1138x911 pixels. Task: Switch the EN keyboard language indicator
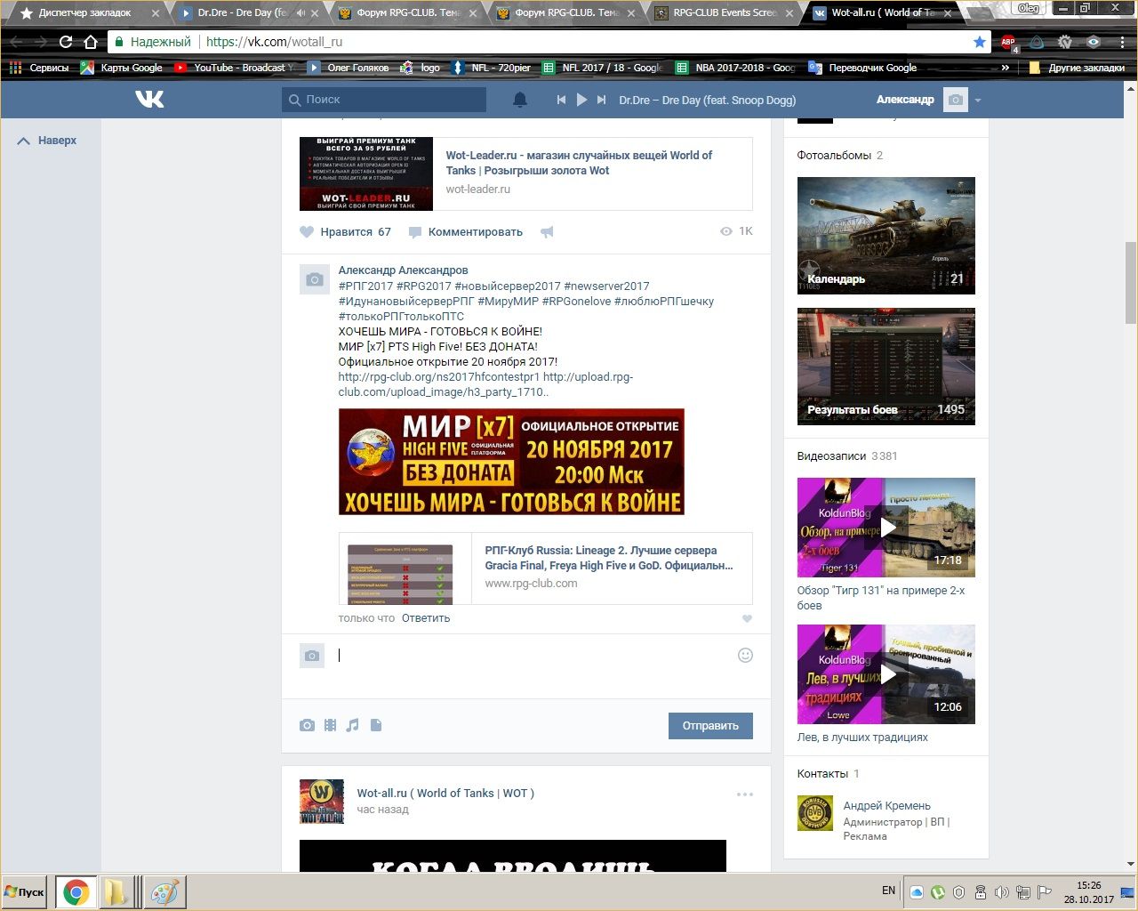click(x=888, y=891)
